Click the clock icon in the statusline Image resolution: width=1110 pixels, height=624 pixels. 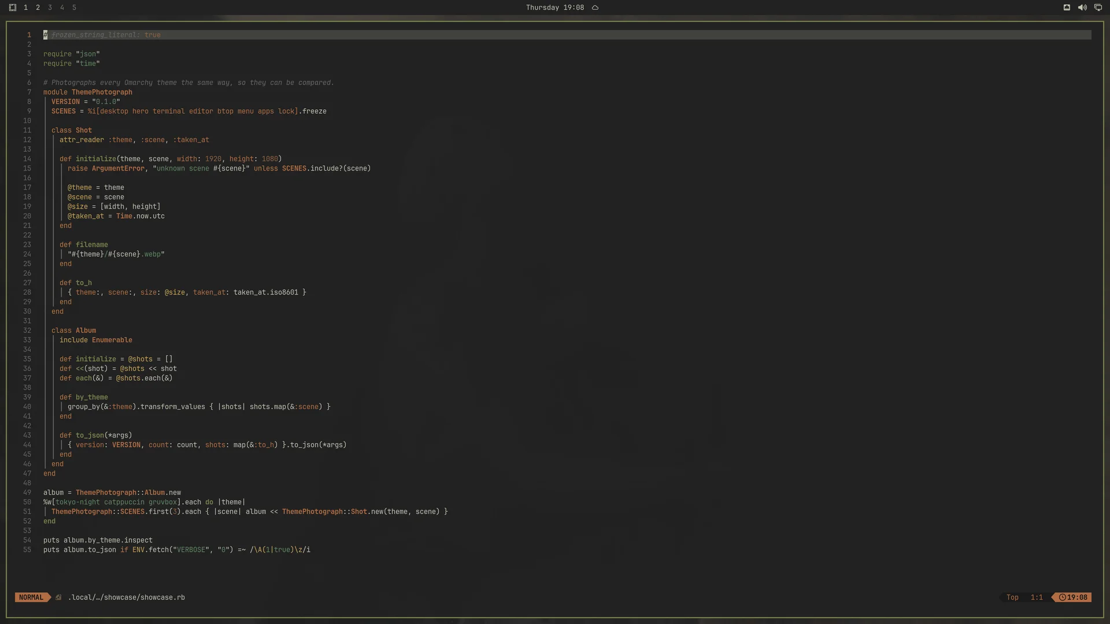(x=1062, y=597)
